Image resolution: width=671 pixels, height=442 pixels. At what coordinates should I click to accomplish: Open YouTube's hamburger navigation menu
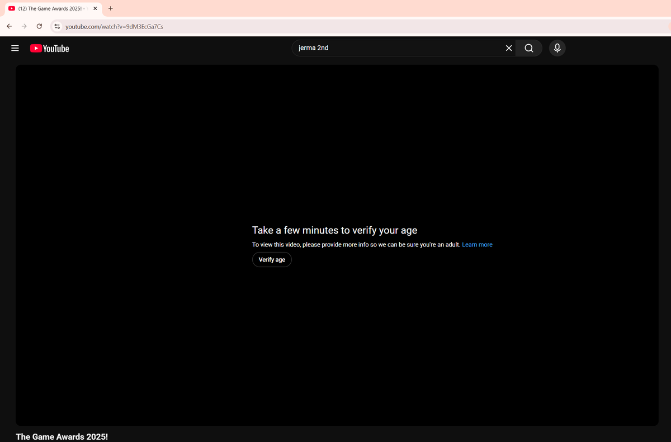(x=15, y=48)
